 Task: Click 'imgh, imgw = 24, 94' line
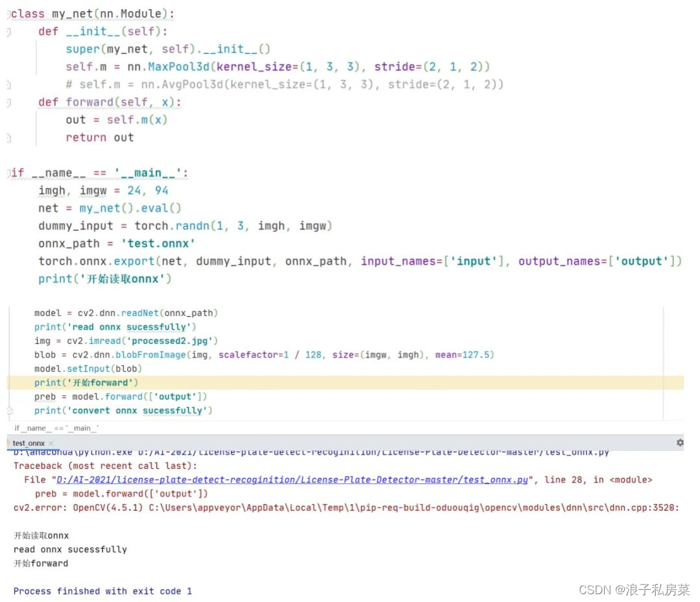coord(103,191)
